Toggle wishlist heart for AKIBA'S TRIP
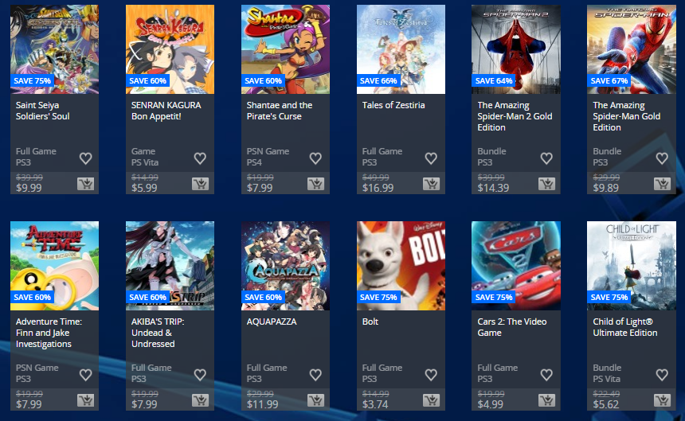685x421 pixels. 200,374
